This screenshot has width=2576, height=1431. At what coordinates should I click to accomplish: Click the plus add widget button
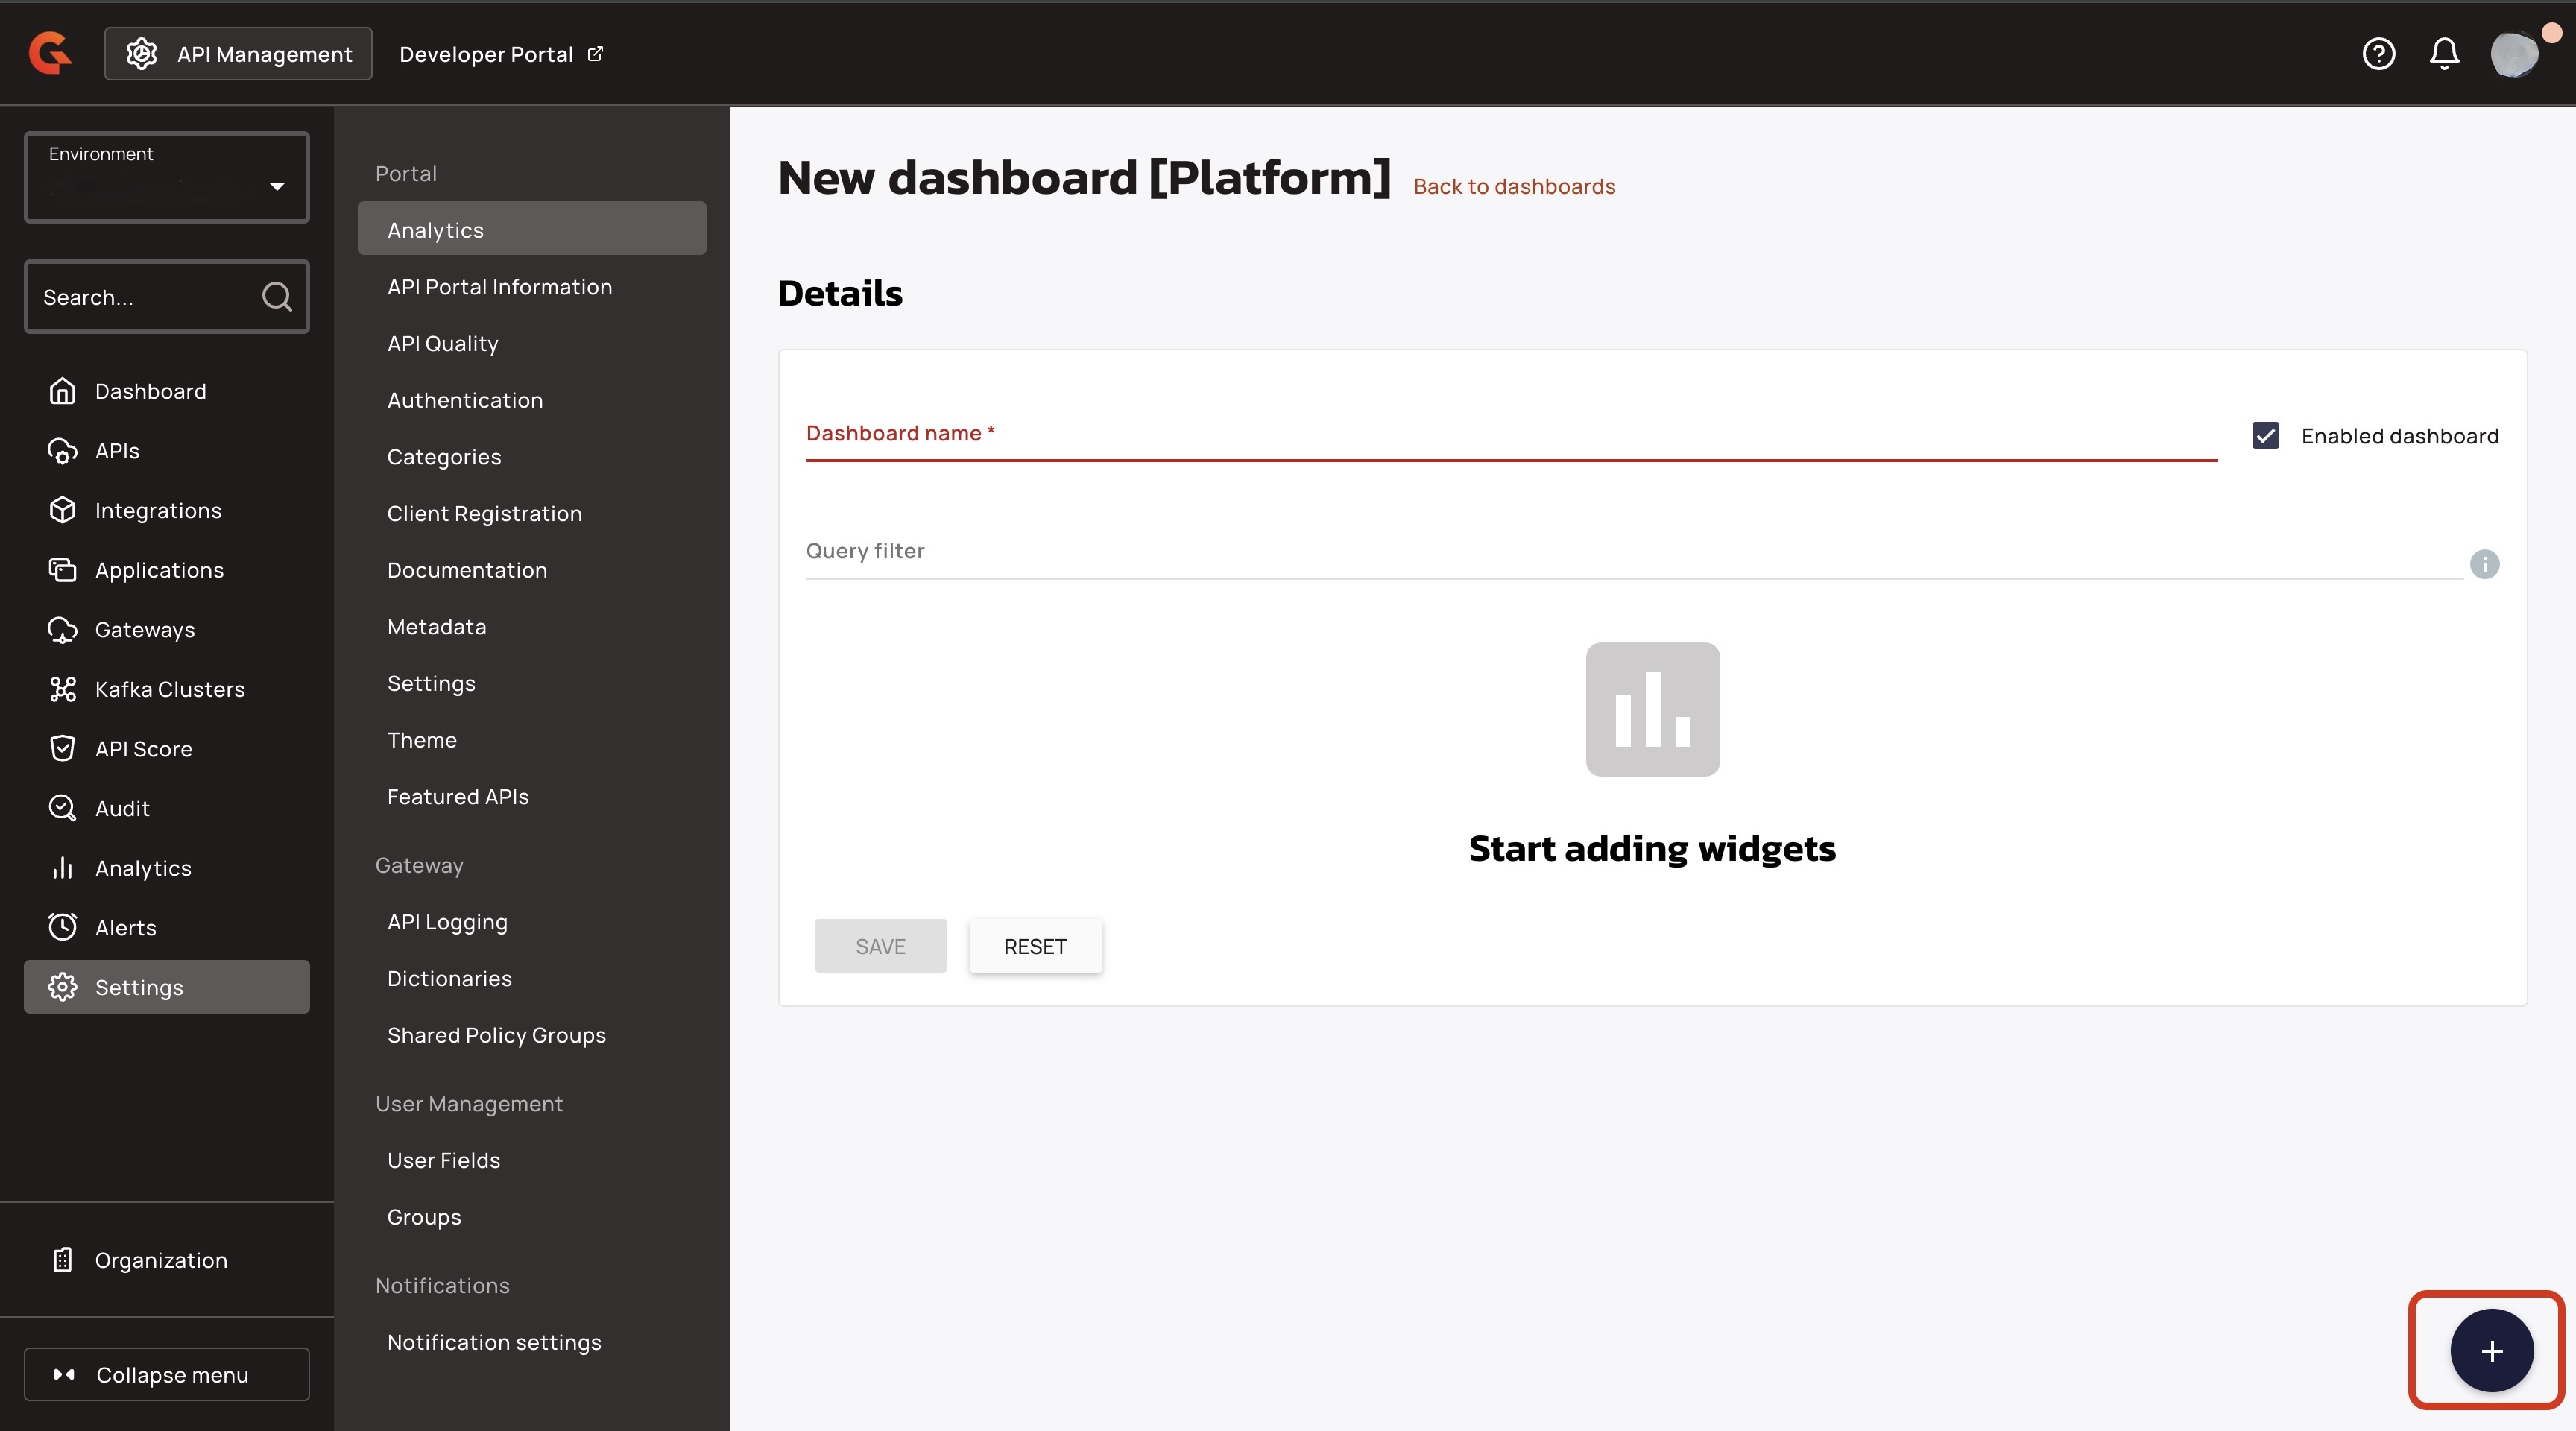(x=2491, y=1351)
